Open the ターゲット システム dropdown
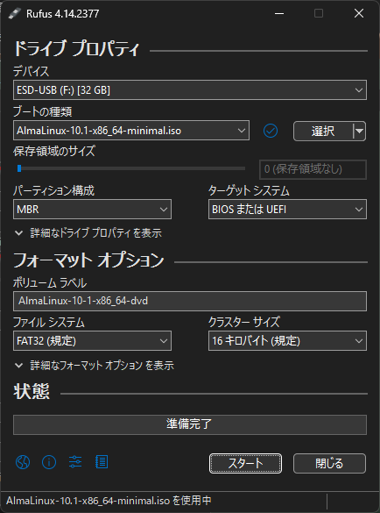 coord(287,209)
